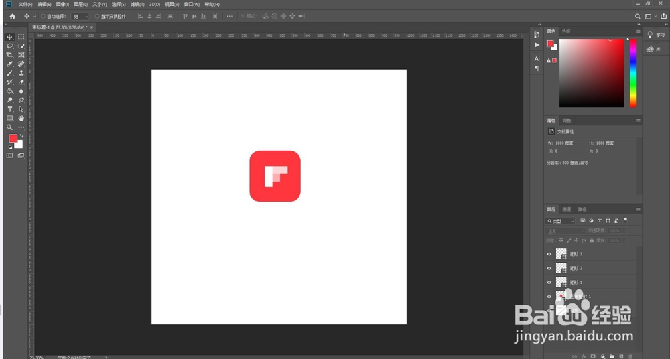
Task: Hide the 矩形 2 layer
Action: (x=549, y=268)
